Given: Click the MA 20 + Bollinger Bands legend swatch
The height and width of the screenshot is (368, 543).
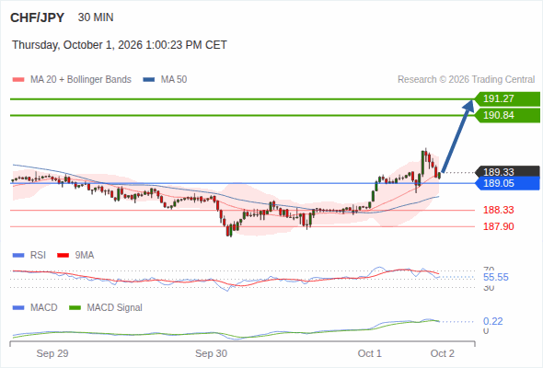Looking at the screenshot, I should coord(18,80).
